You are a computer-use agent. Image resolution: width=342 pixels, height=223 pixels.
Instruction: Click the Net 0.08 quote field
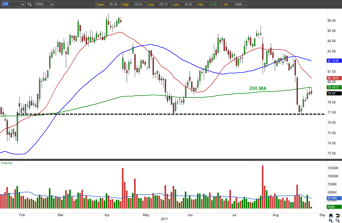point(209,4)
